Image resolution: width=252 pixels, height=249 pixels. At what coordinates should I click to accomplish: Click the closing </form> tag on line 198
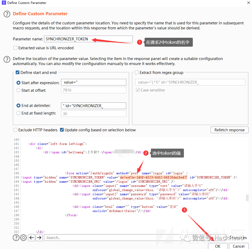click(x=71, y=215)
